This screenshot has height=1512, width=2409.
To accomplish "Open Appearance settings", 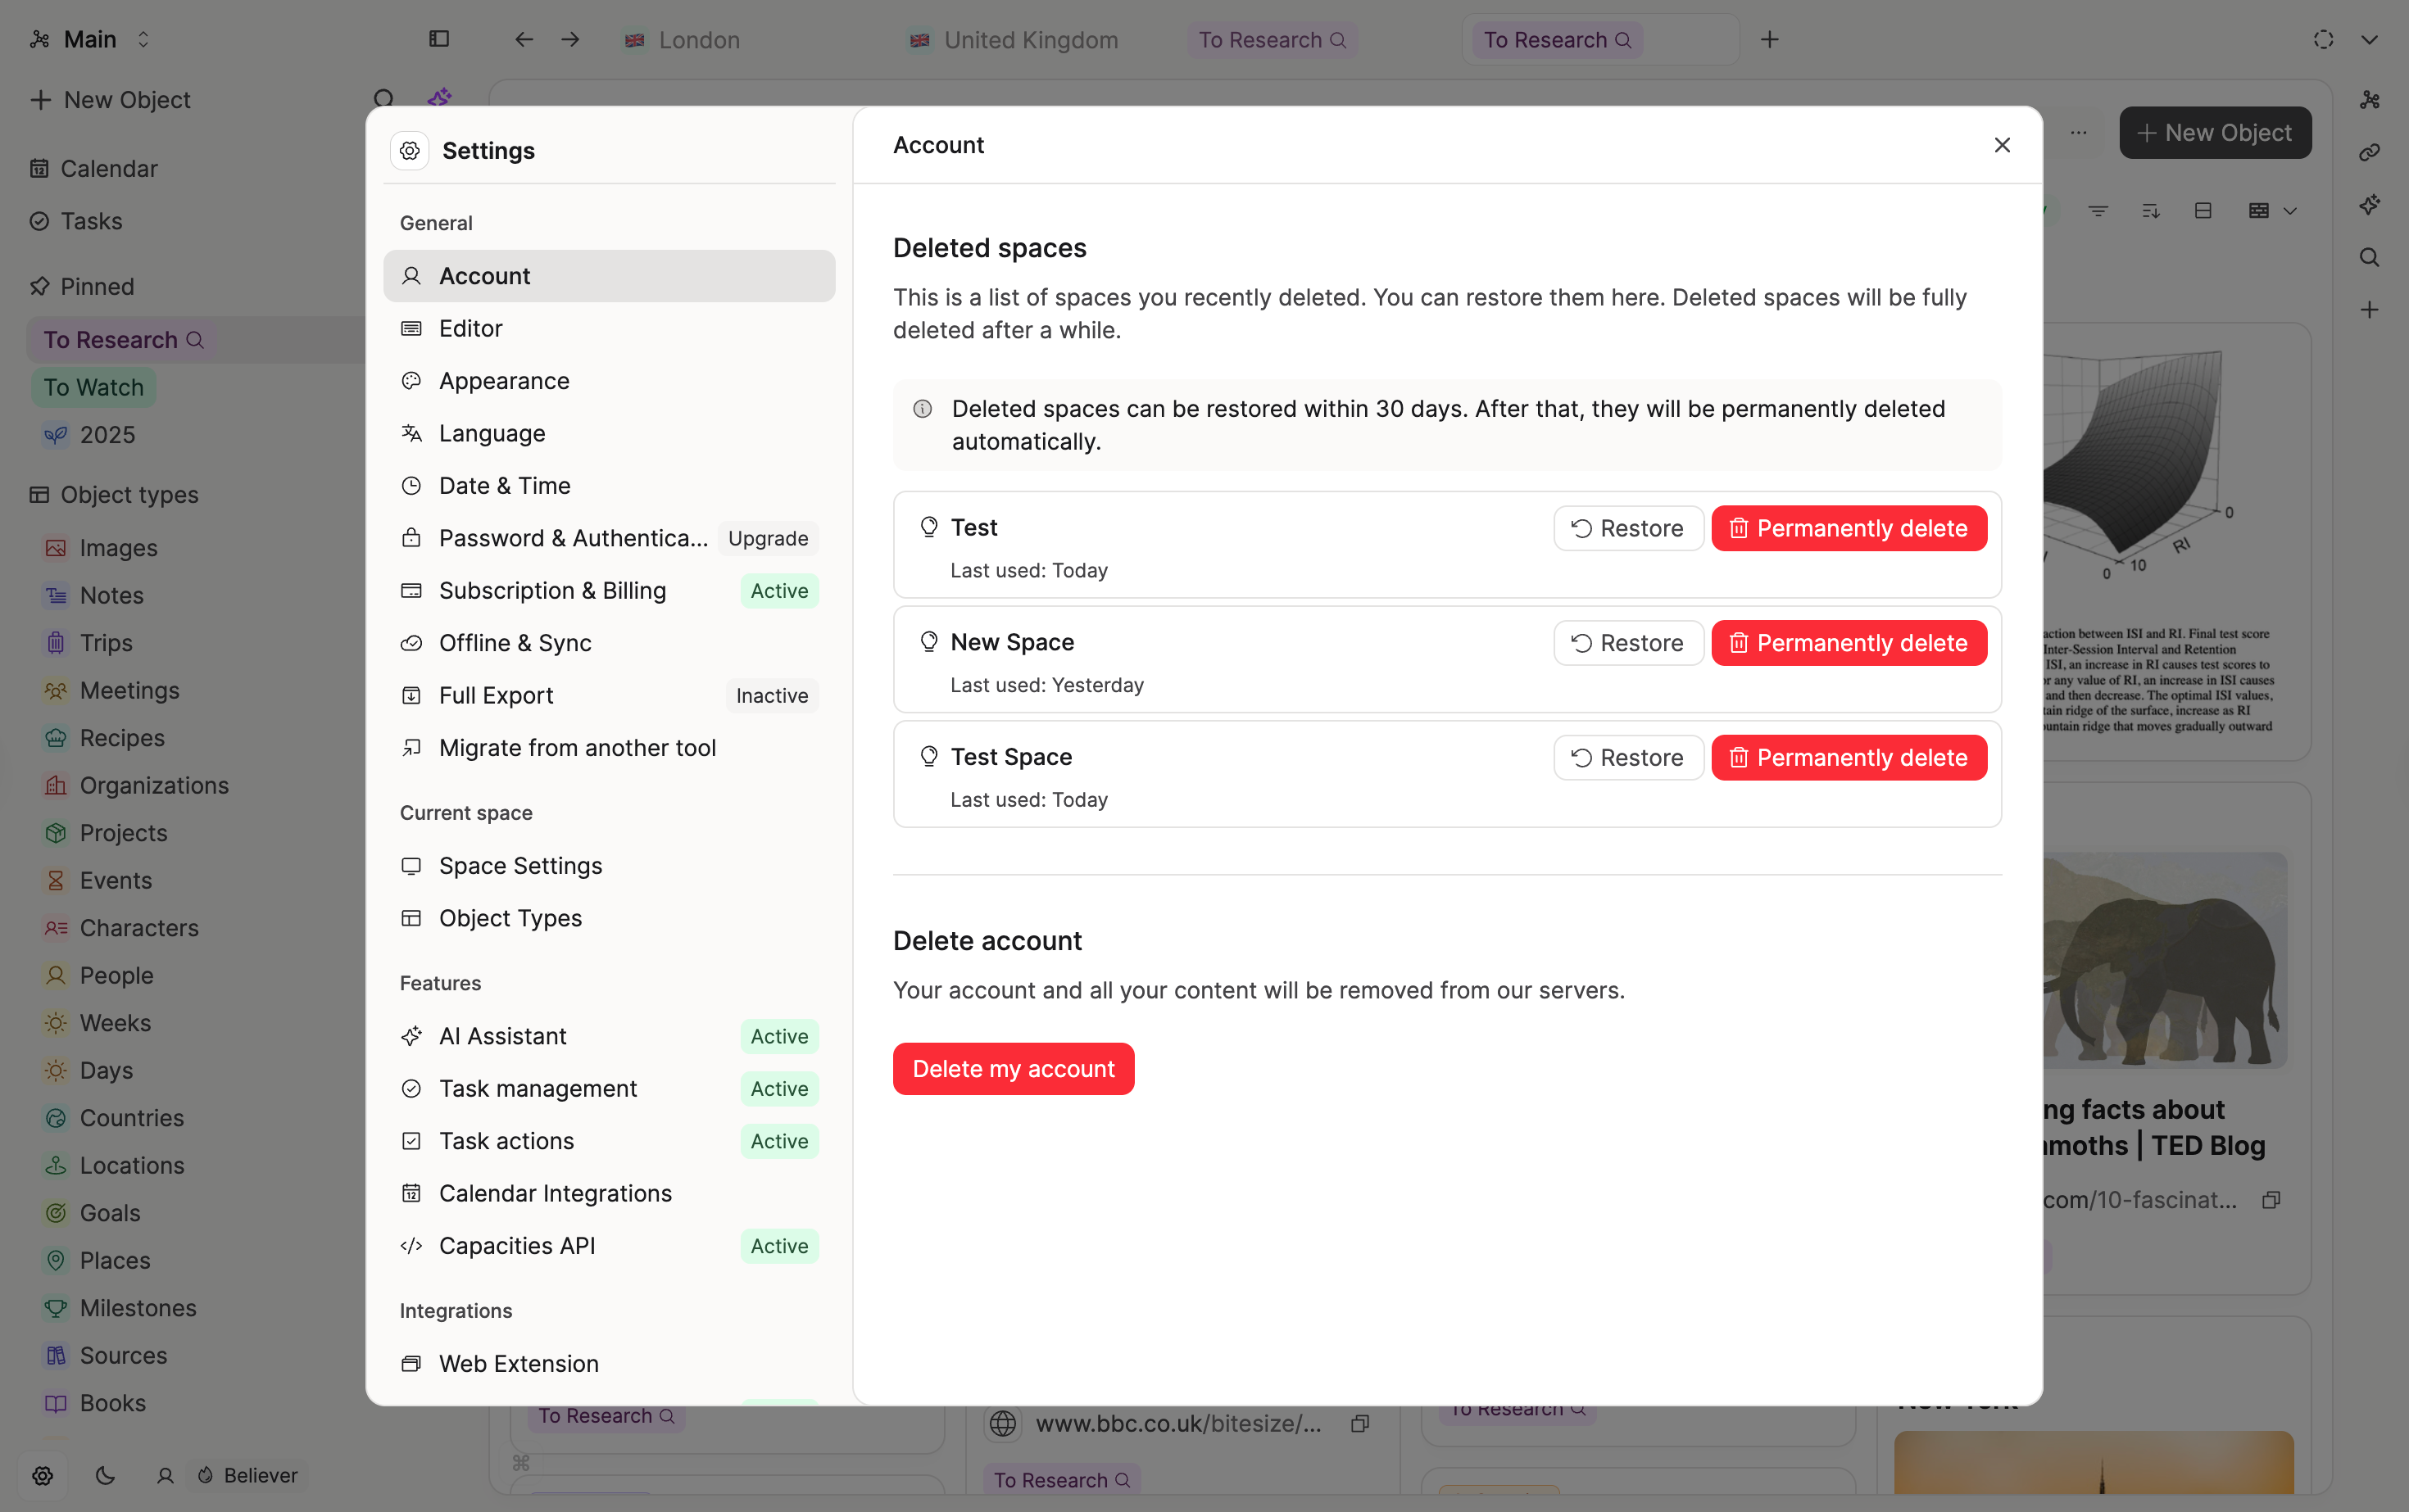I will (x=504, y=381).
